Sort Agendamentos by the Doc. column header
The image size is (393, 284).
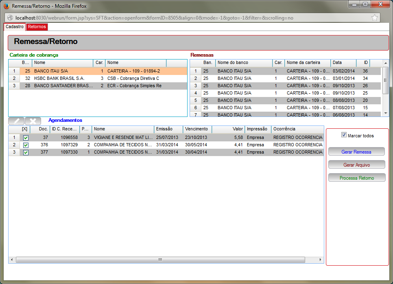tap(40, 129)
